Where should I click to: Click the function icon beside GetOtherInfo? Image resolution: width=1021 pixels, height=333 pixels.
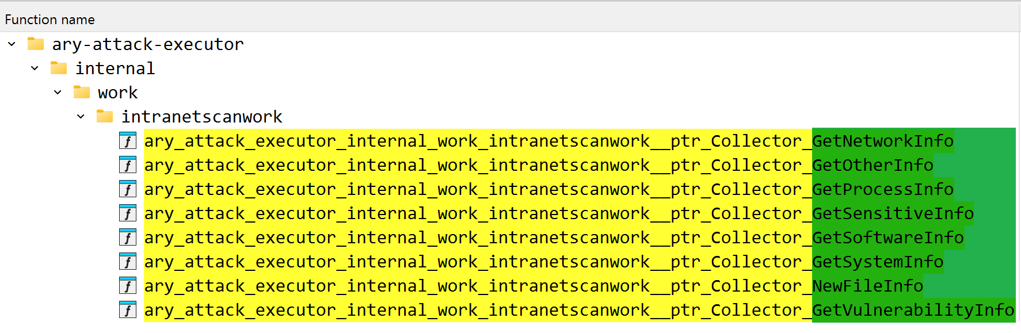(127, 165)
